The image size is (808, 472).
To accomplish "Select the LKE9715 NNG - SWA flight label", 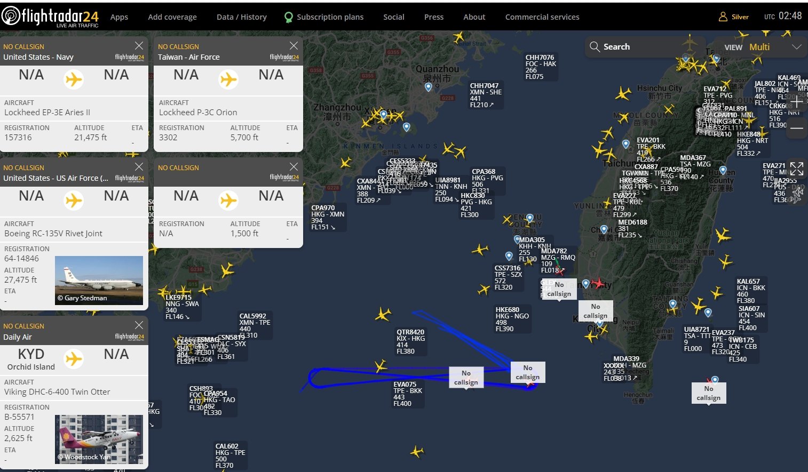I will coord(182,307).
